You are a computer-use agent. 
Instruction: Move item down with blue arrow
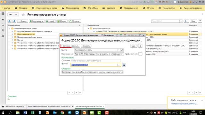[x=14, y=21]
